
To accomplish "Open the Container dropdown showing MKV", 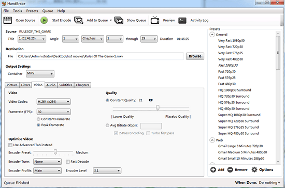I will [x=40, y=74].
